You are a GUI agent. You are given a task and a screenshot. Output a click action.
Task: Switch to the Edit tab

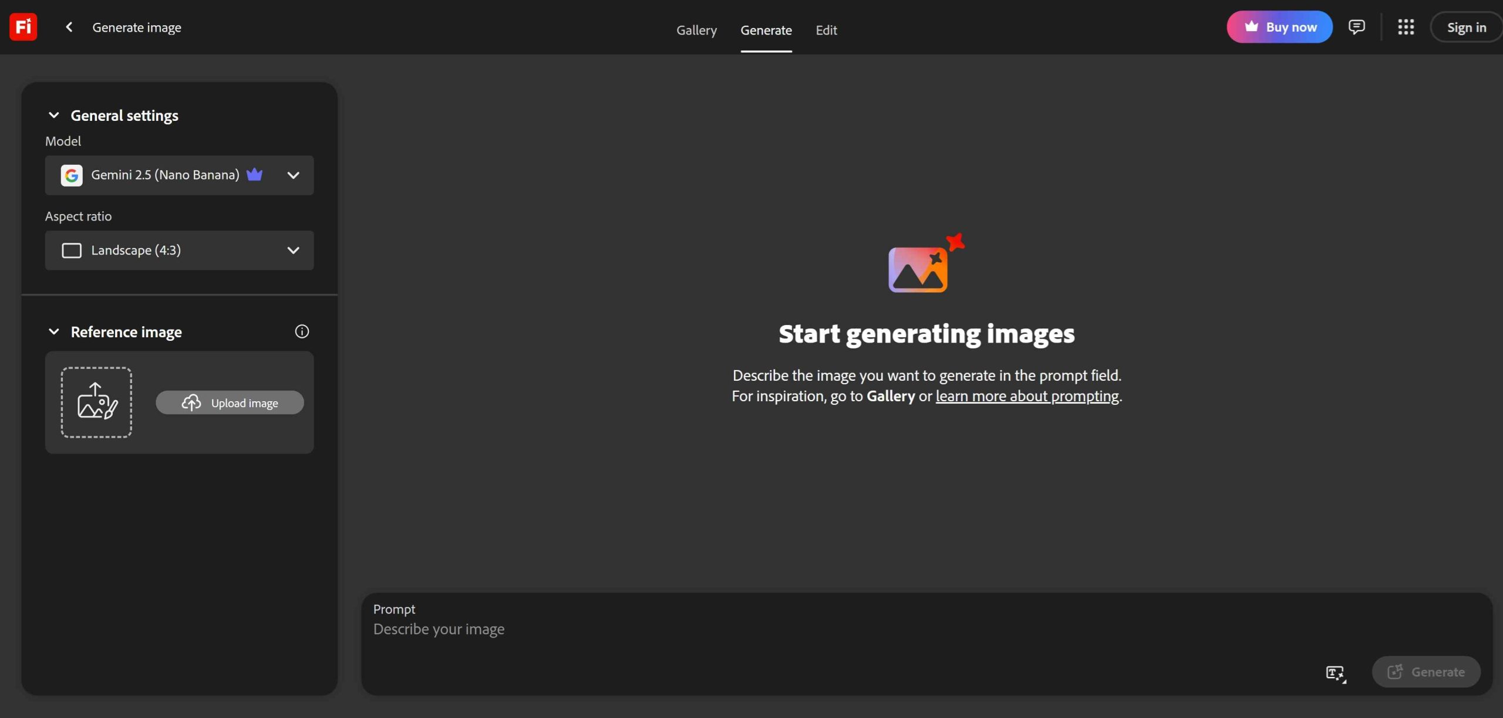click(x=825, y=30)
